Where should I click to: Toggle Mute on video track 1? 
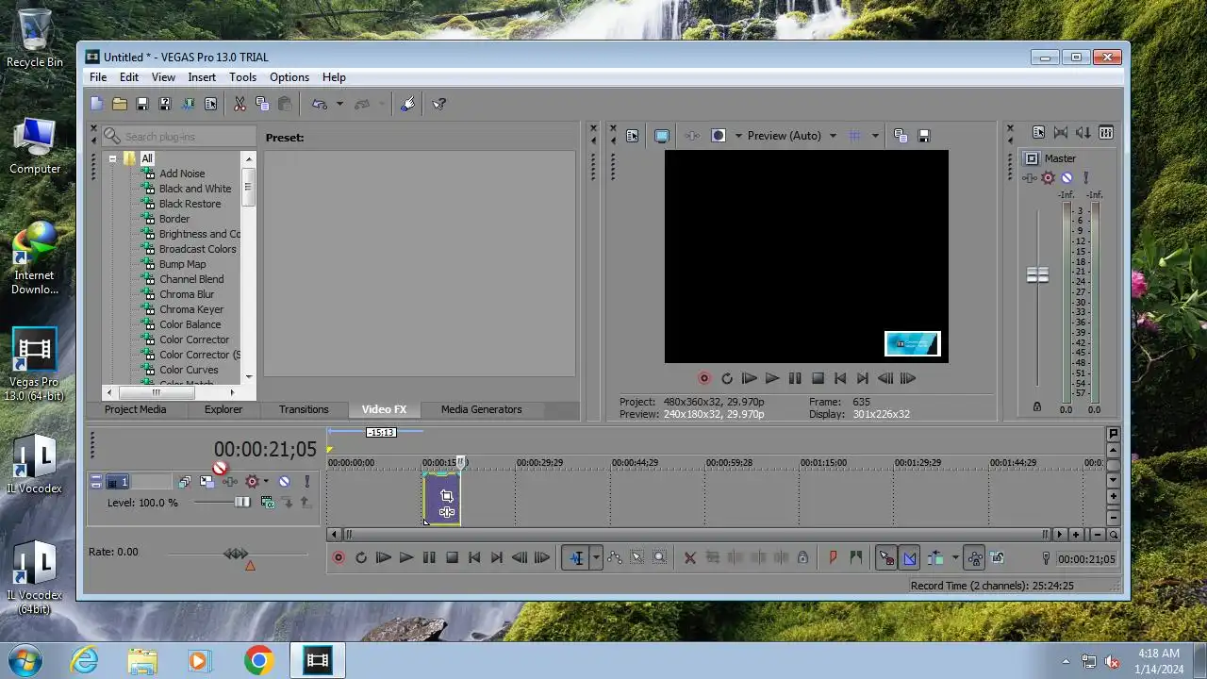pyautogui.click(x=284, y=482)
